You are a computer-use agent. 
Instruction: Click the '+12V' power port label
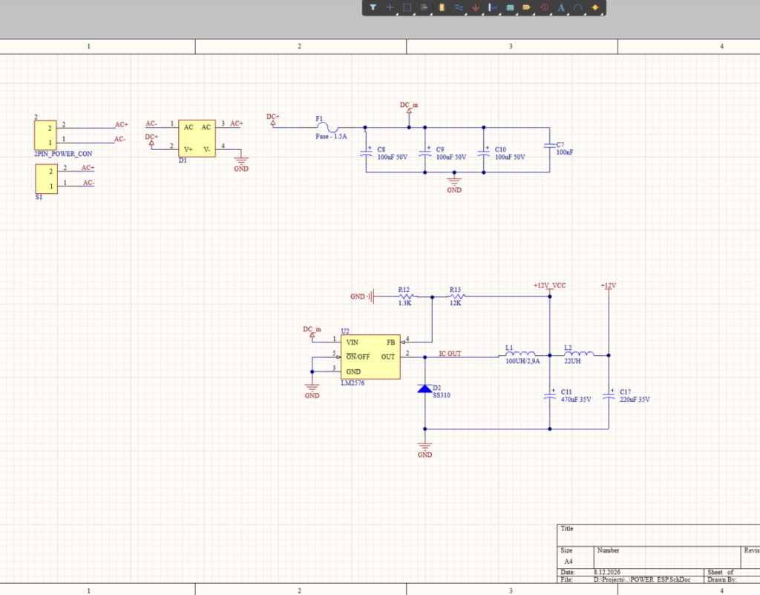(x=609, y=286)
